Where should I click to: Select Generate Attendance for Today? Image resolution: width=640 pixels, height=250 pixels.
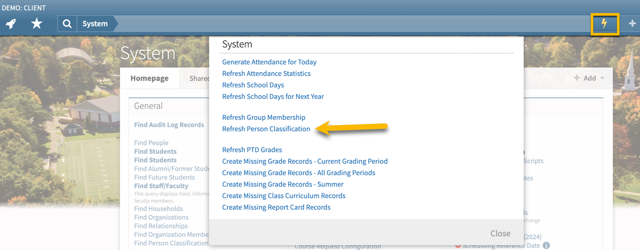coord(269,62)
